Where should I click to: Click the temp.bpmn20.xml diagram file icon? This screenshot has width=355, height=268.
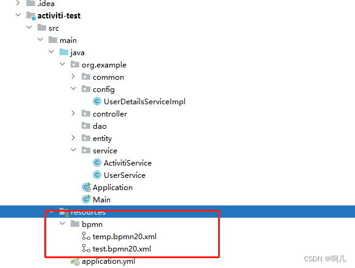86,236
